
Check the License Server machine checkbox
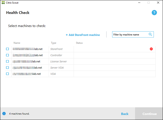point(7,61)
